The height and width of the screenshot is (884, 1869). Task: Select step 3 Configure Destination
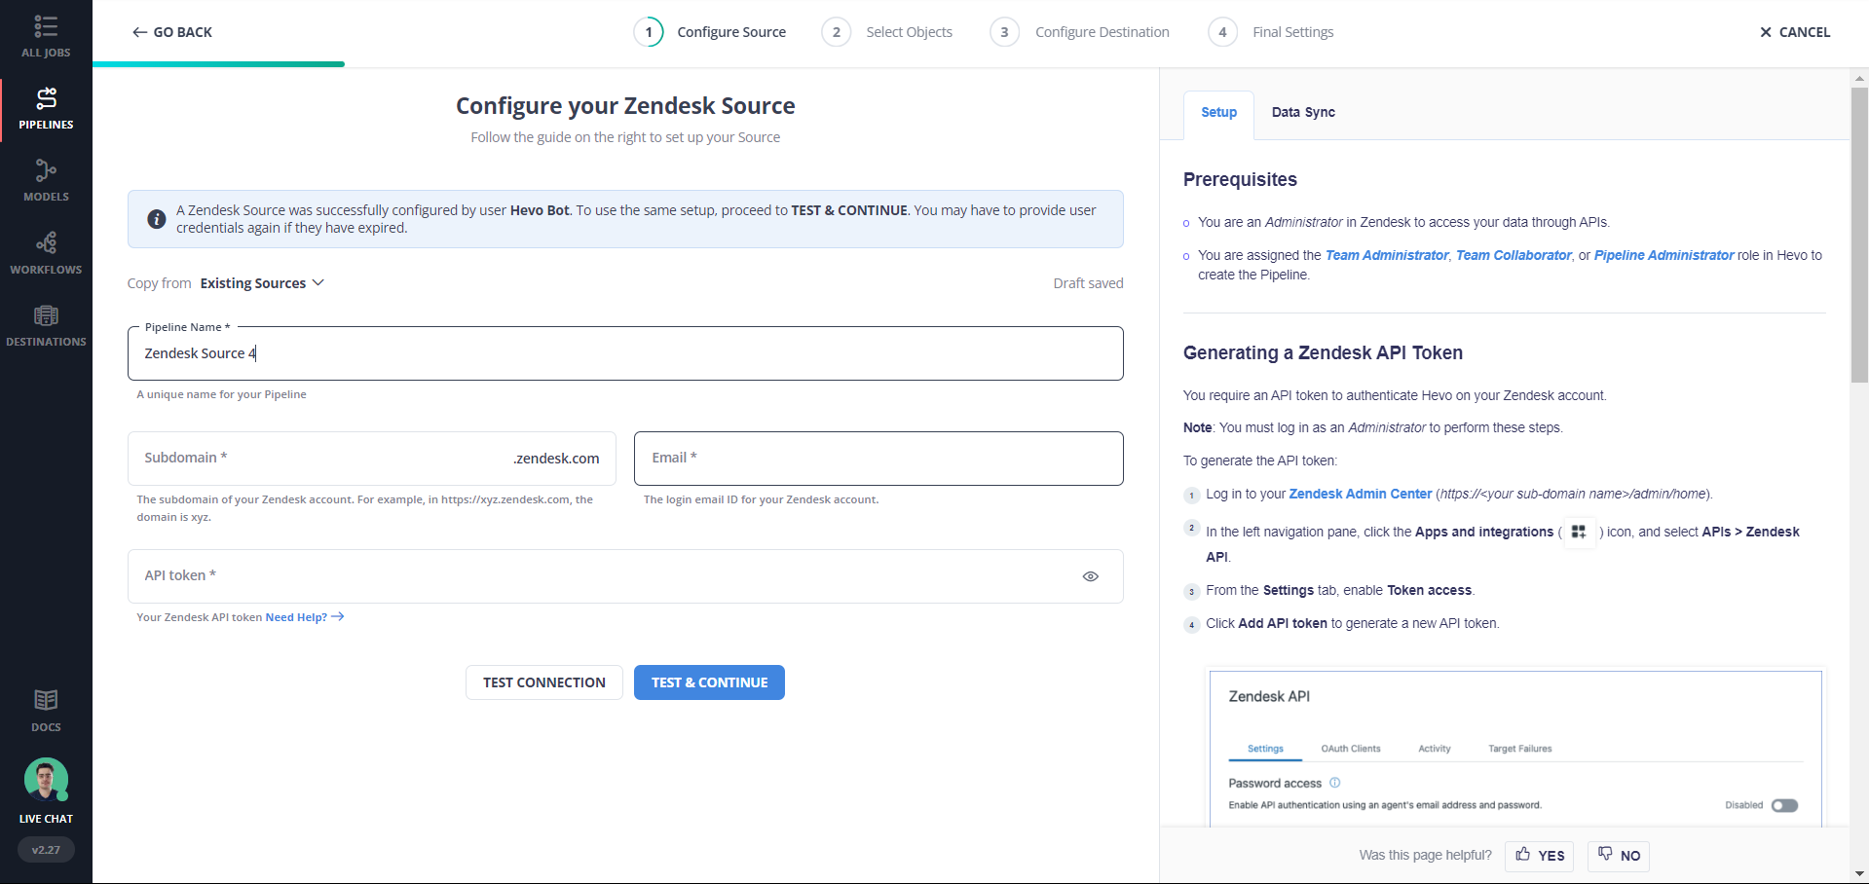pos(1080,32)
